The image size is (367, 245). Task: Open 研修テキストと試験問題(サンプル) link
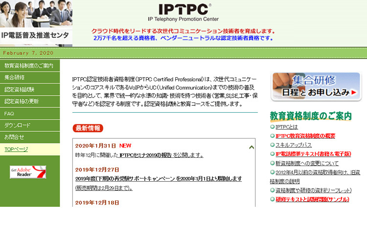312,199
